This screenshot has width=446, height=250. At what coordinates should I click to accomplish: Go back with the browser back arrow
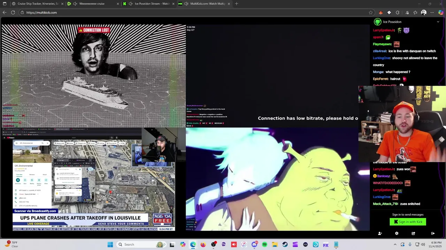click(5, 12)
